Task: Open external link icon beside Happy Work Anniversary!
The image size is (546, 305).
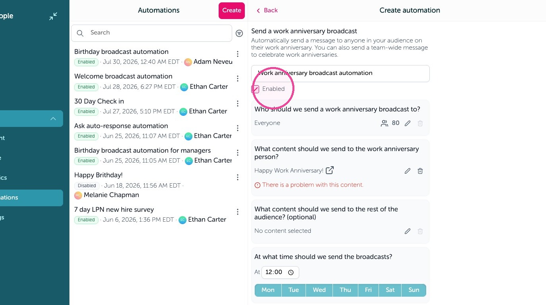Action: pyautogui.click(x=330, y=170)
